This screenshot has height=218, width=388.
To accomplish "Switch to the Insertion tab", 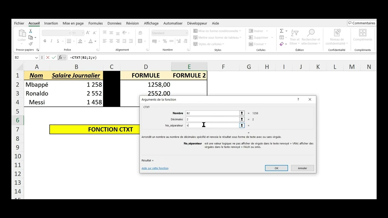I will point(51,23).
